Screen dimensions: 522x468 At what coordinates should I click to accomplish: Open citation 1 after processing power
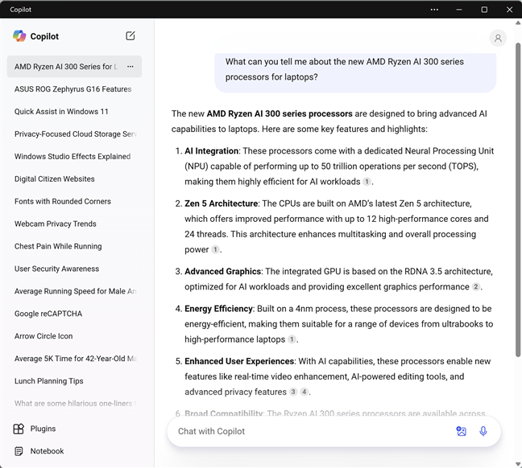(x=215, y=249)
